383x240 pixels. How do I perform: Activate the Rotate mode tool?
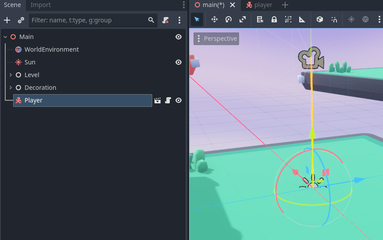click(229, 19)
